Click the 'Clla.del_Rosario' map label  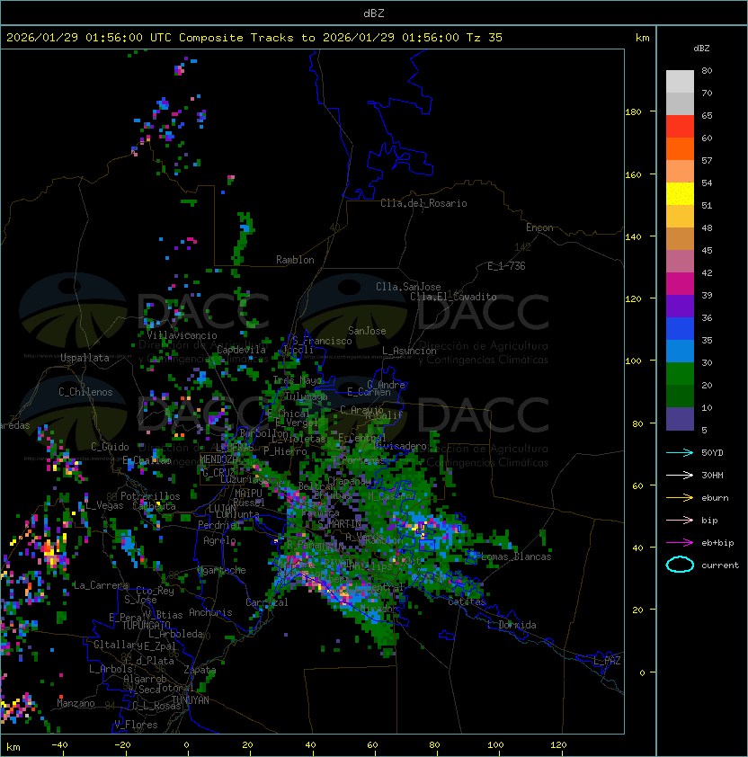(423, 203)
